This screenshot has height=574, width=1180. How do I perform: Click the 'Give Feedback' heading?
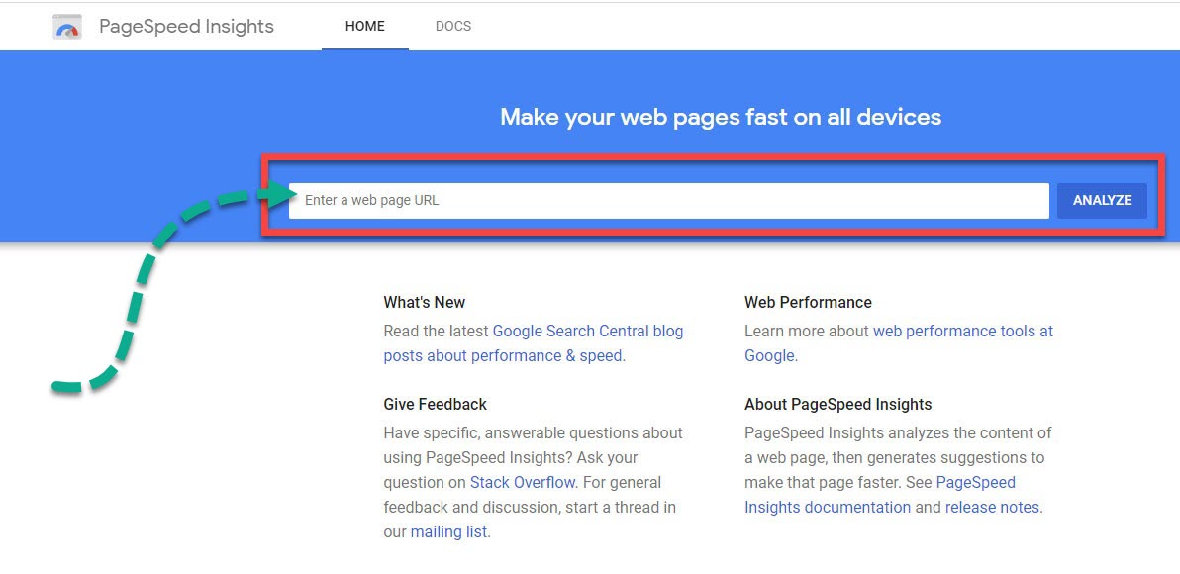435,404
